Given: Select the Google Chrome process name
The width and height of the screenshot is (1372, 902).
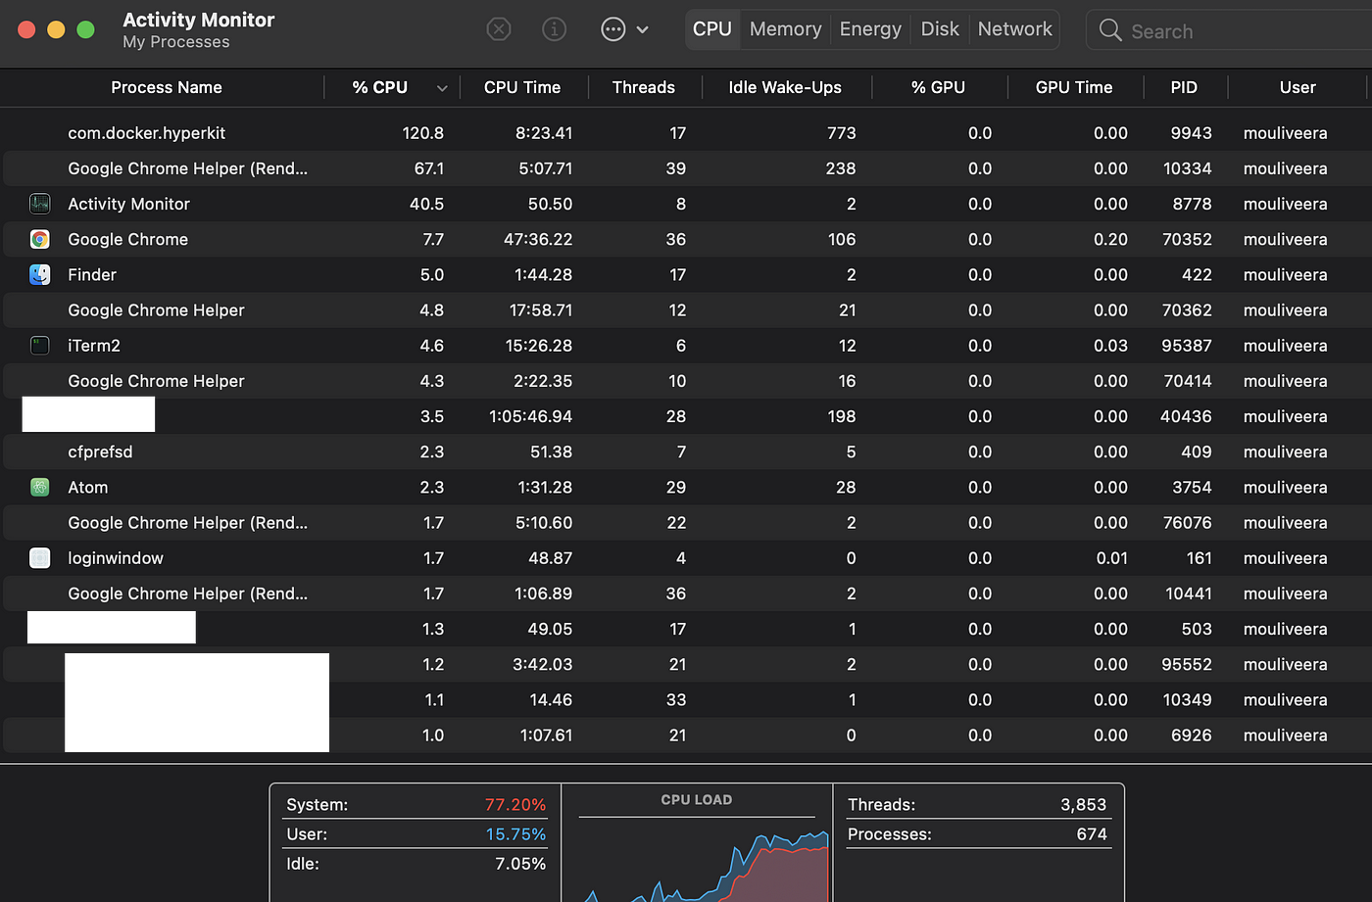Looking at the screenshot, I should tap(127, 239).
